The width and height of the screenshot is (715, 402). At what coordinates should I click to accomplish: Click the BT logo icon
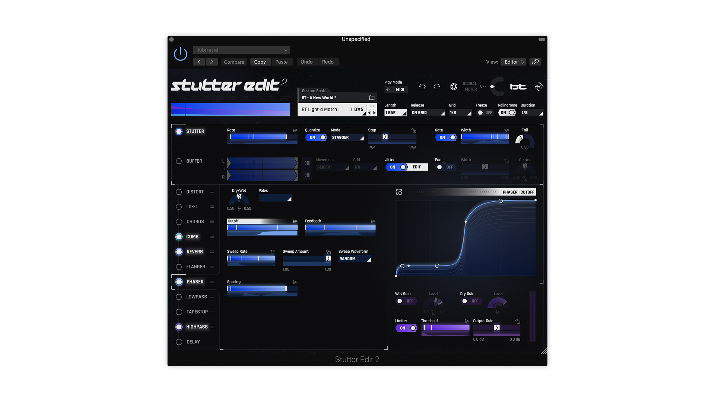(518, 86)
